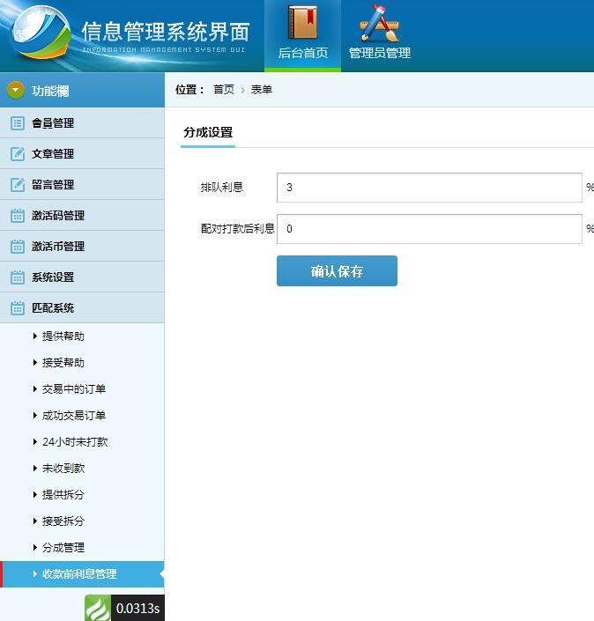Screen dimensions: 594x621
Task: Click 表单 in the breadcrumb
Action: coord(262,90)
